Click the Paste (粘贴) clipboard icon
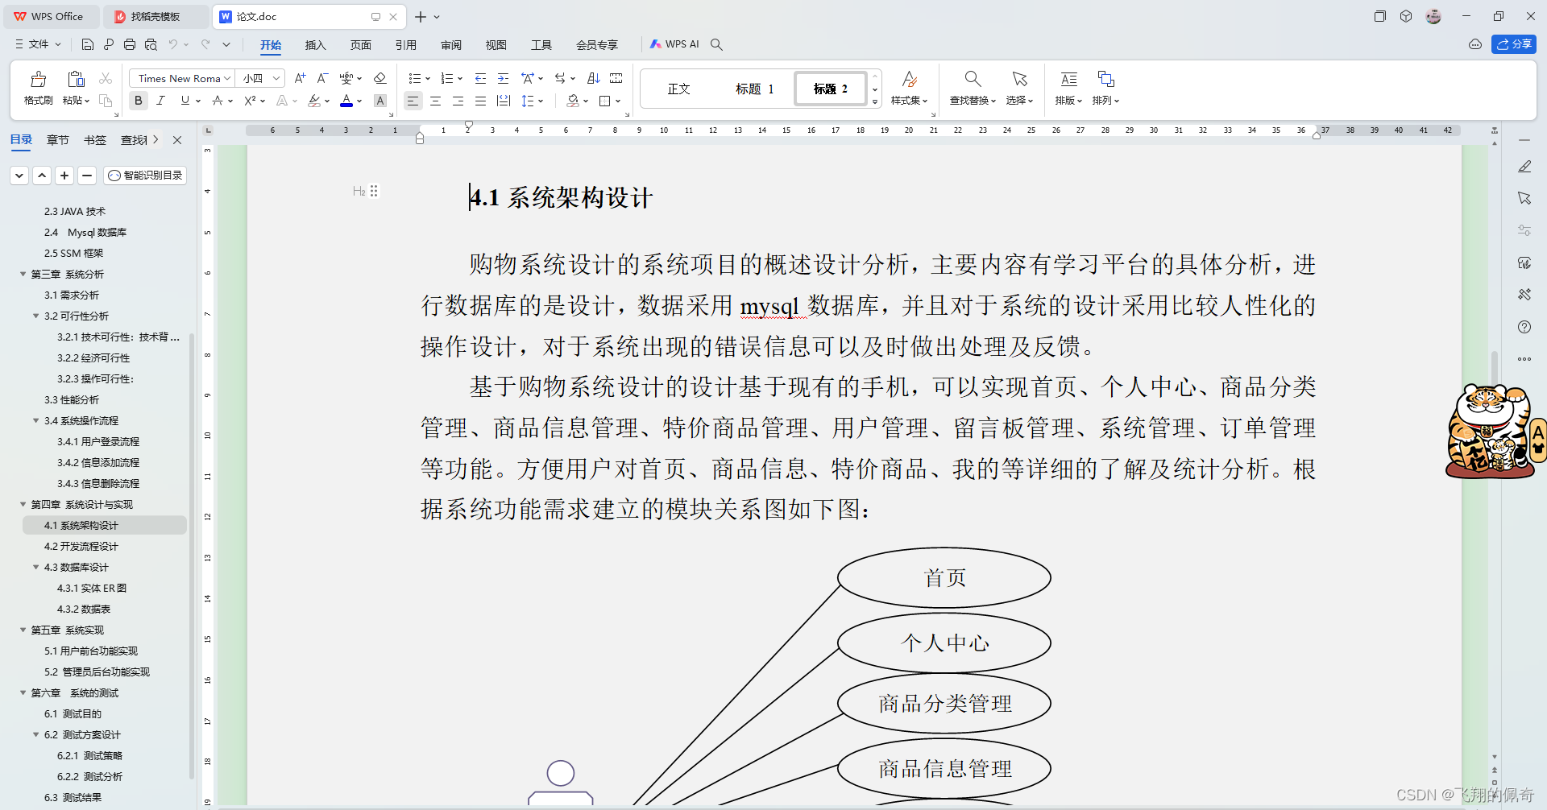The image size is (1547, 810). click(76, 79)
